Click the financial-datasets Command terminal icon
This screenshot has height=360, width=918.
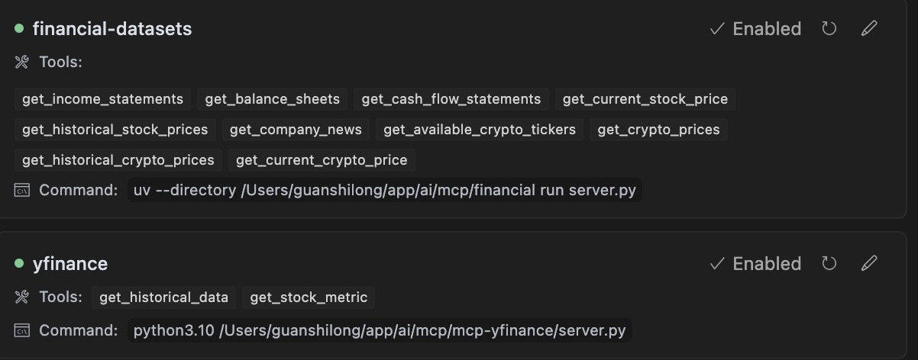point(22,191)
